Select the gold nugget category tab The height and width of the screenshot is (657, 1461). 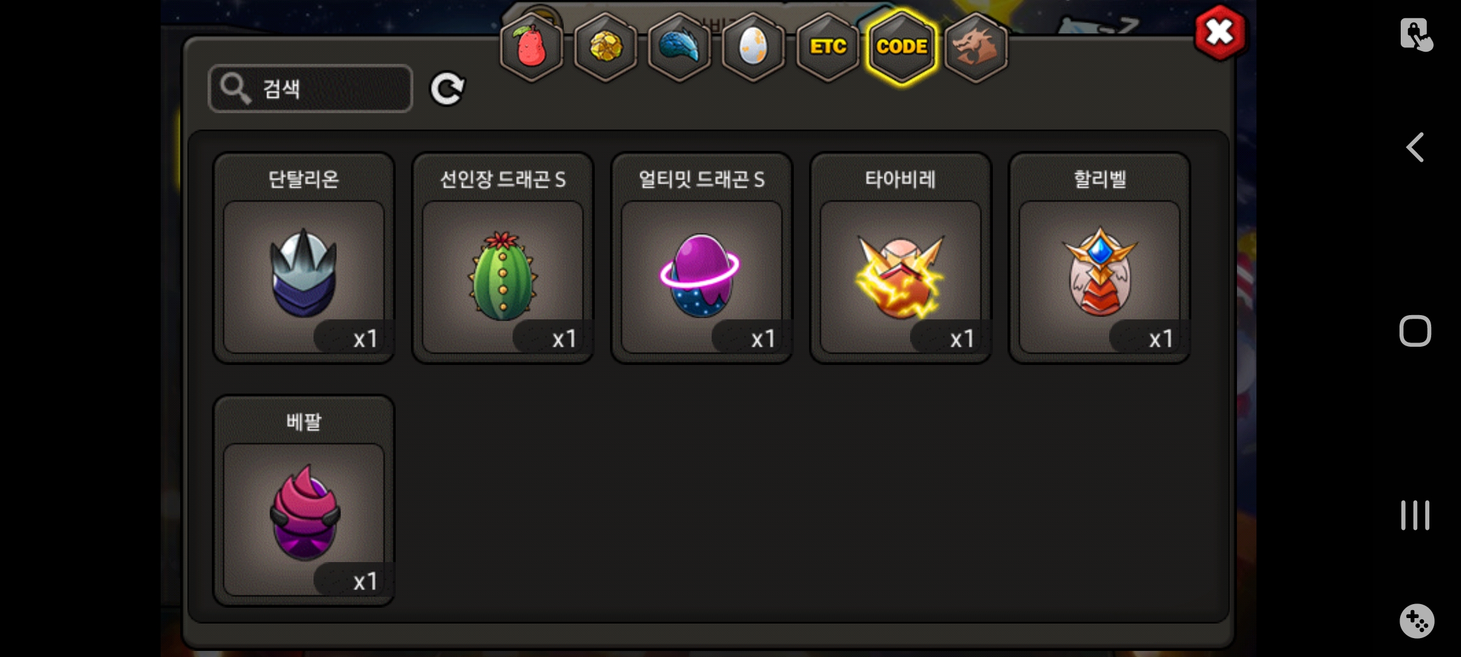coord(606,46)
